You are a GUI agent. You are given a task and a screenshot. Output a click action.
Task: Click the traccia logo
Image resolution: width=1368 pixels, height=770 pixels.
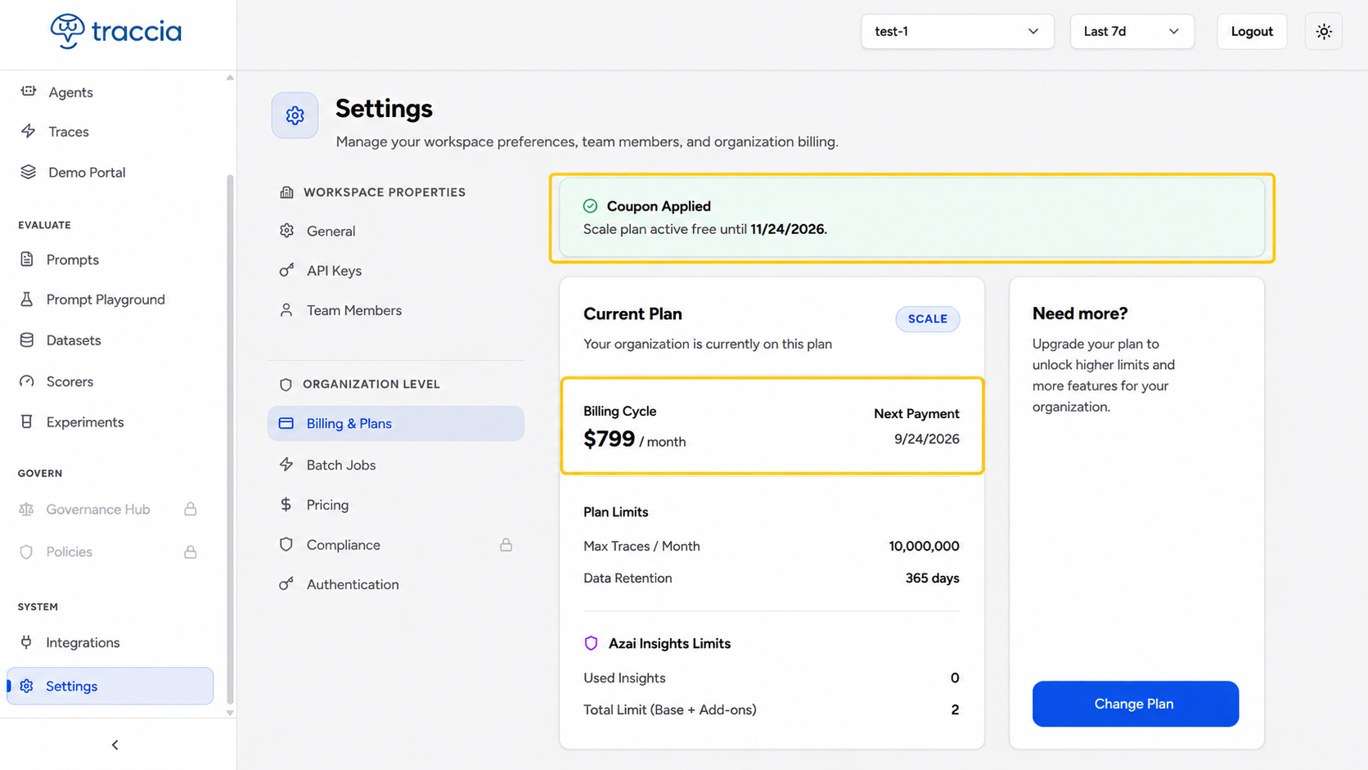116,31
